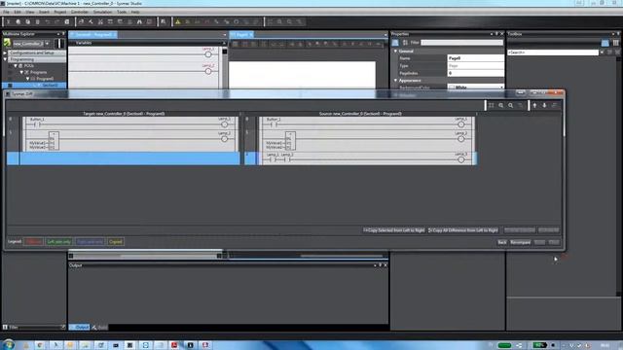
Task: Open the Simulation menu
Action: point(102,12)
